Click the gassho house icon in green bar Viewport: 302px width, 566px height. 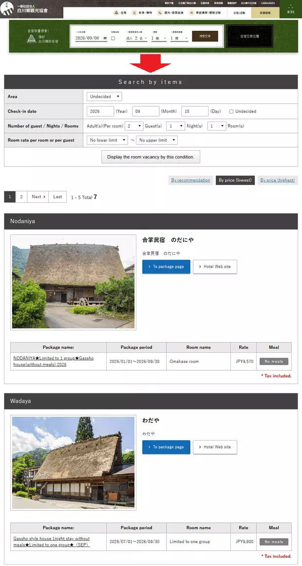[x=31, y=39]
